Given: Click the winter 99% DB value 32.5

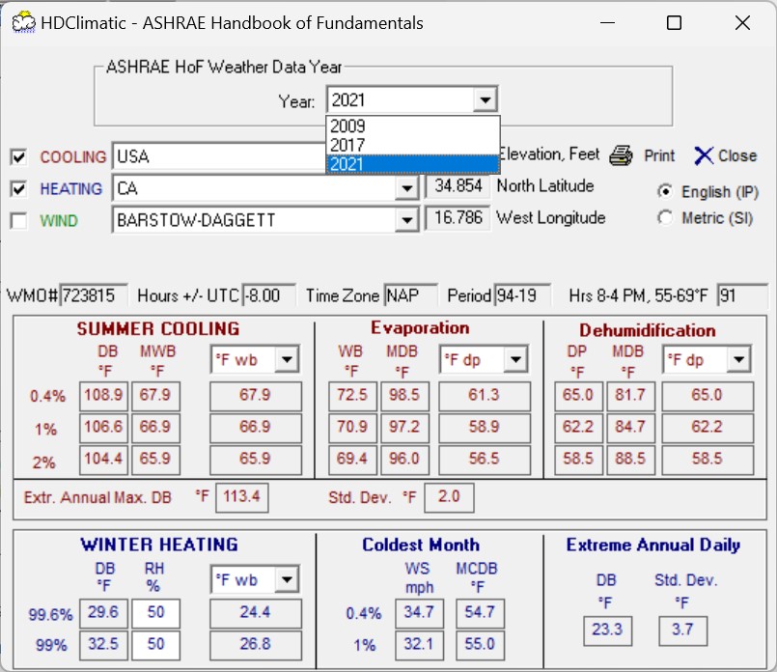Looking at the screenshot, I should point(103,644).
